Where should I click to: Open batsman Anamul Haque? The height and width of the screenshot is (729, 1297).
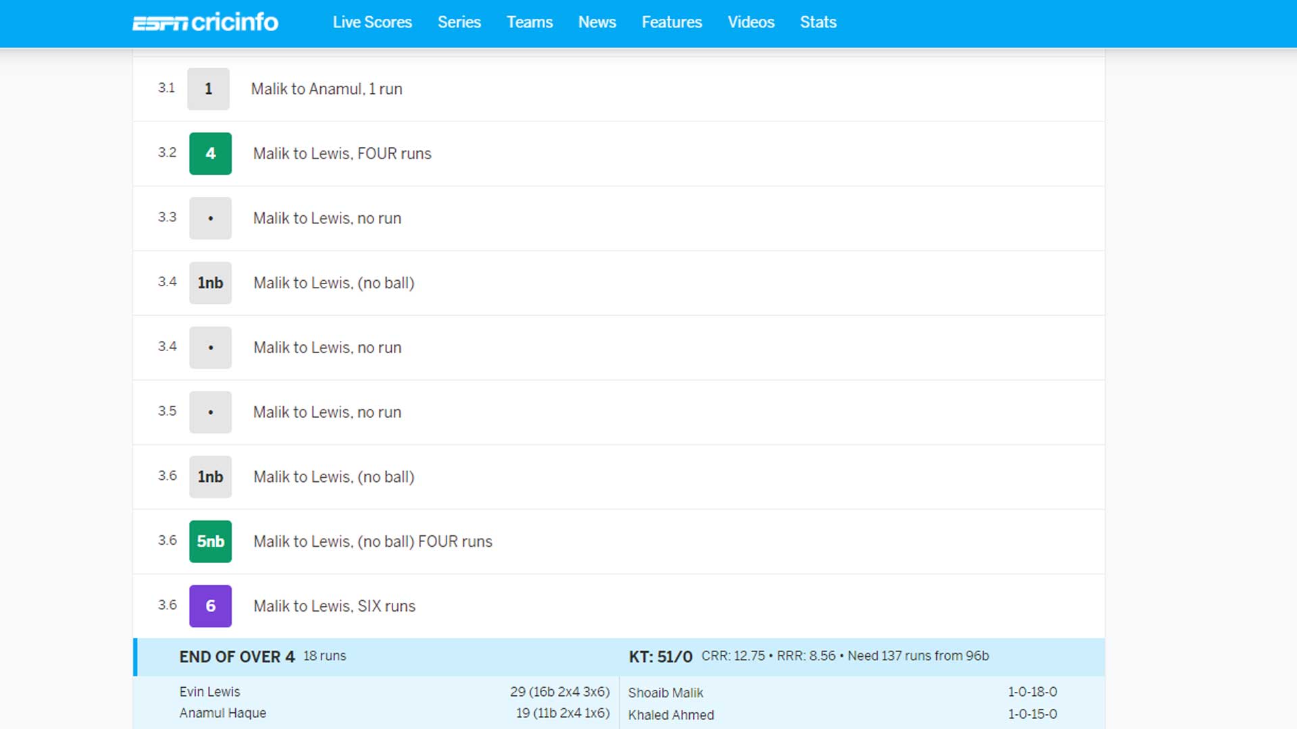[222, 713]
